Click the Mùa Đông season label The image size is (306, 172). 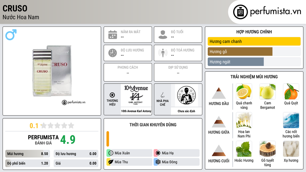170,162
